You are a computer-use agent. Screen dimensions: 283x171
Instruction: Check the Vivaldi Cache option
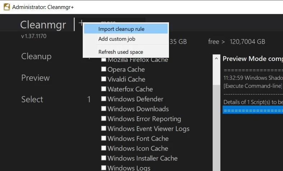(104, 79)
